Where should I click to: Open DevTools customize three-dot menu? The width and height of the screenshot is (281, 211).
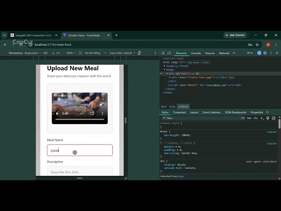pos(271,53)
